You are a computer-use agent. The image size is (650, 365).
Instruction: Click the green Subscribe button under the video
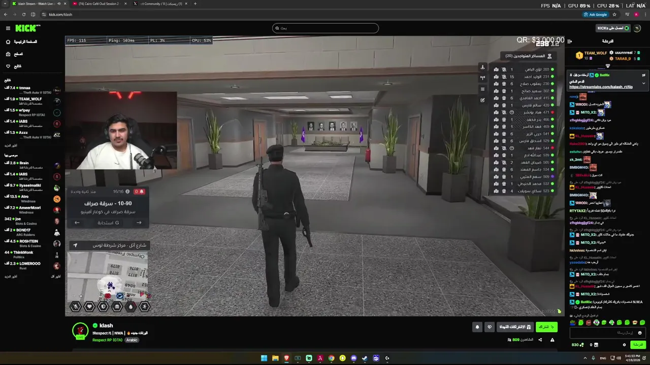(x=546, y=327)
